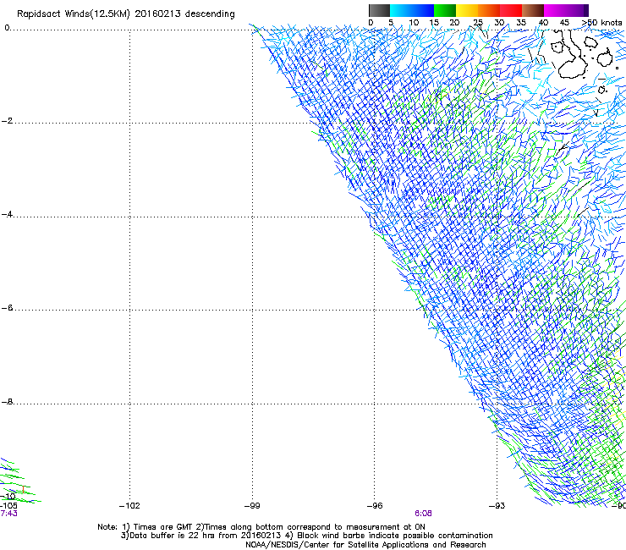Viewport: 626px width, 550px height.
Task: Click the yellow 20–25 knots legend swatch
Action: [x=467, y=10]
